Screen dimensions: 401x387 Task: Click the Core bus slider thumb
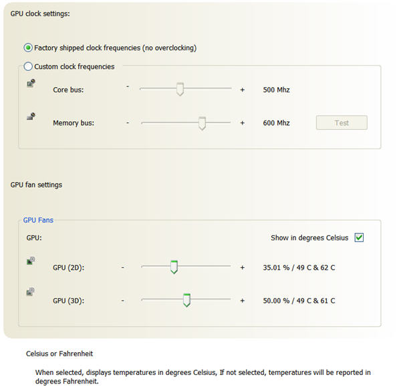(180, 89)
